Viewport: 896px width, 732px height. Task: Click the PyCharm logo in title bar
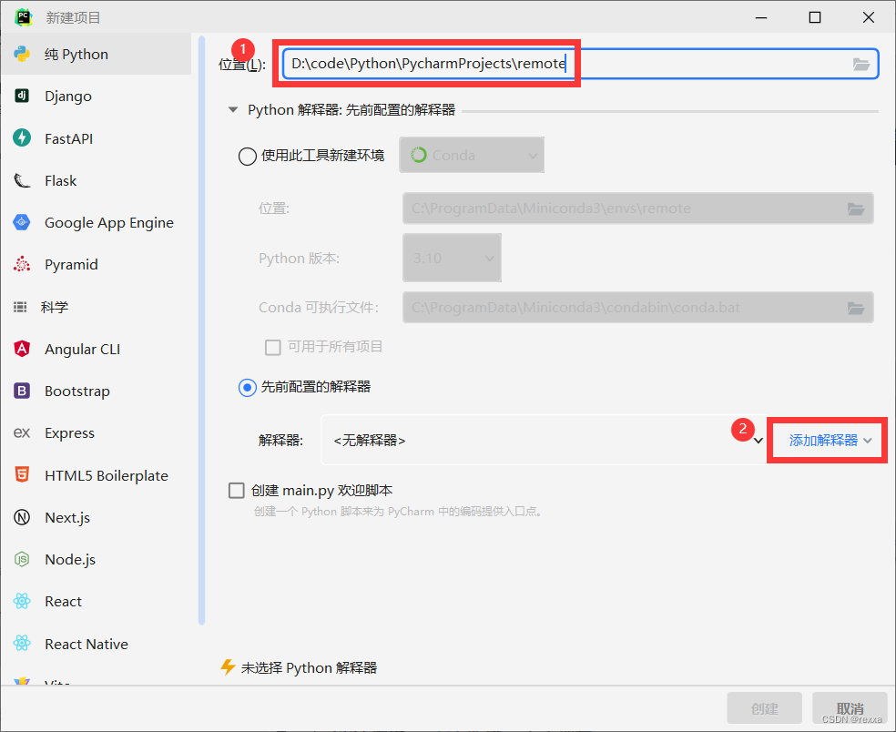coord(23,17)
